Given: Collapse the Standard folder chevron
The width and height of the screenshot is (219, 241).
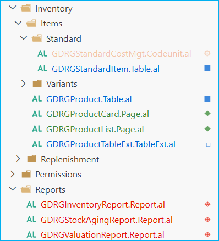Looking at the screenshot, I should [24, 38].
